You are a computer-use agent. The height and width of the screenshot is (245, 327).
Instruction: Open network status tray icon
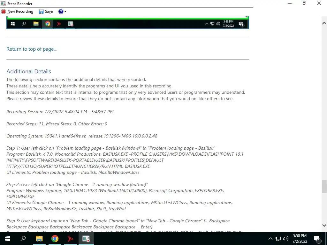278,239
